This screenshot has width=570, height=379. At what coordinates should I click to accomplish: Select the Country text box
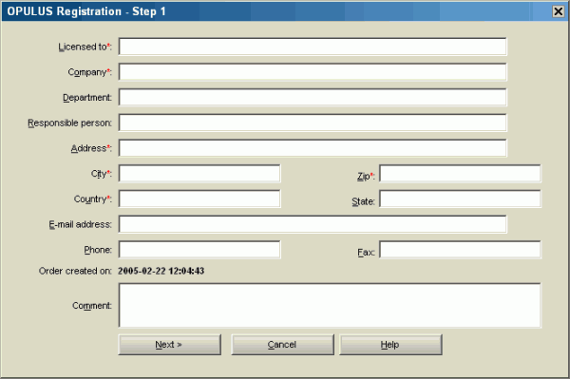199,199
